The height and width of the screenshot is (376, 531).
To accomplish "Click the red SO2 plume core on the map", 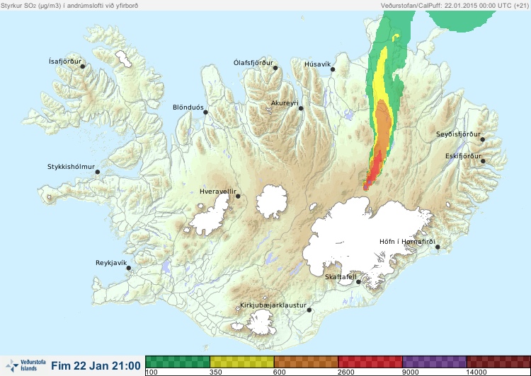I will pos(375,168).
